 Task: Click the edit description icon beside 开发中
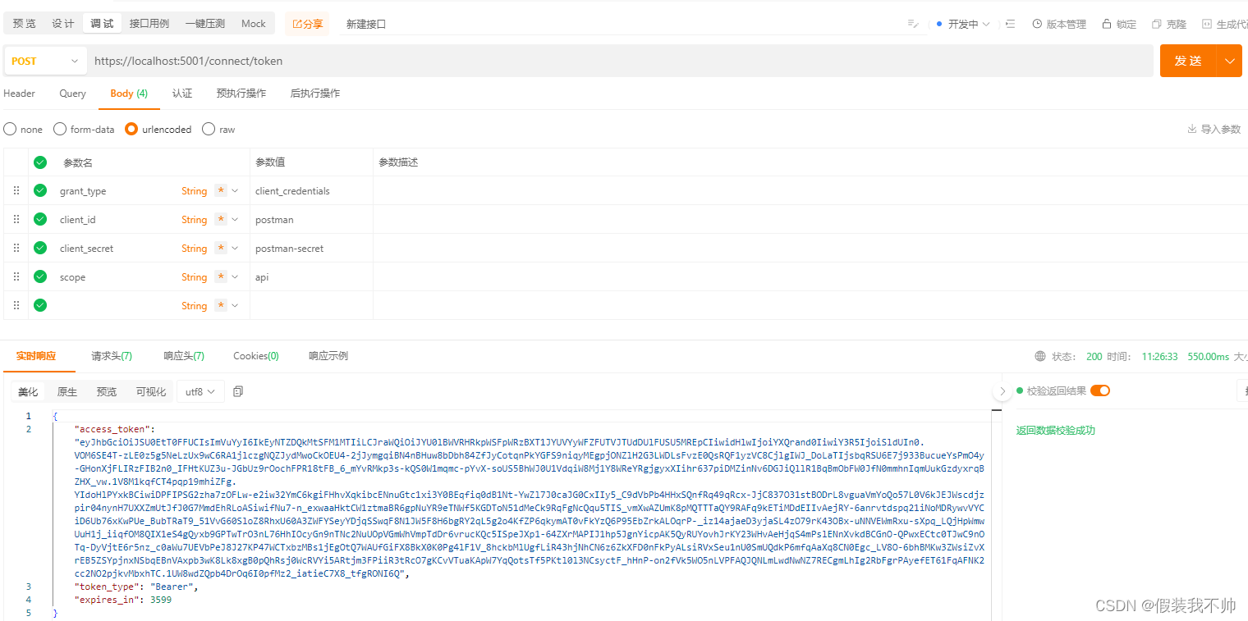913,24
